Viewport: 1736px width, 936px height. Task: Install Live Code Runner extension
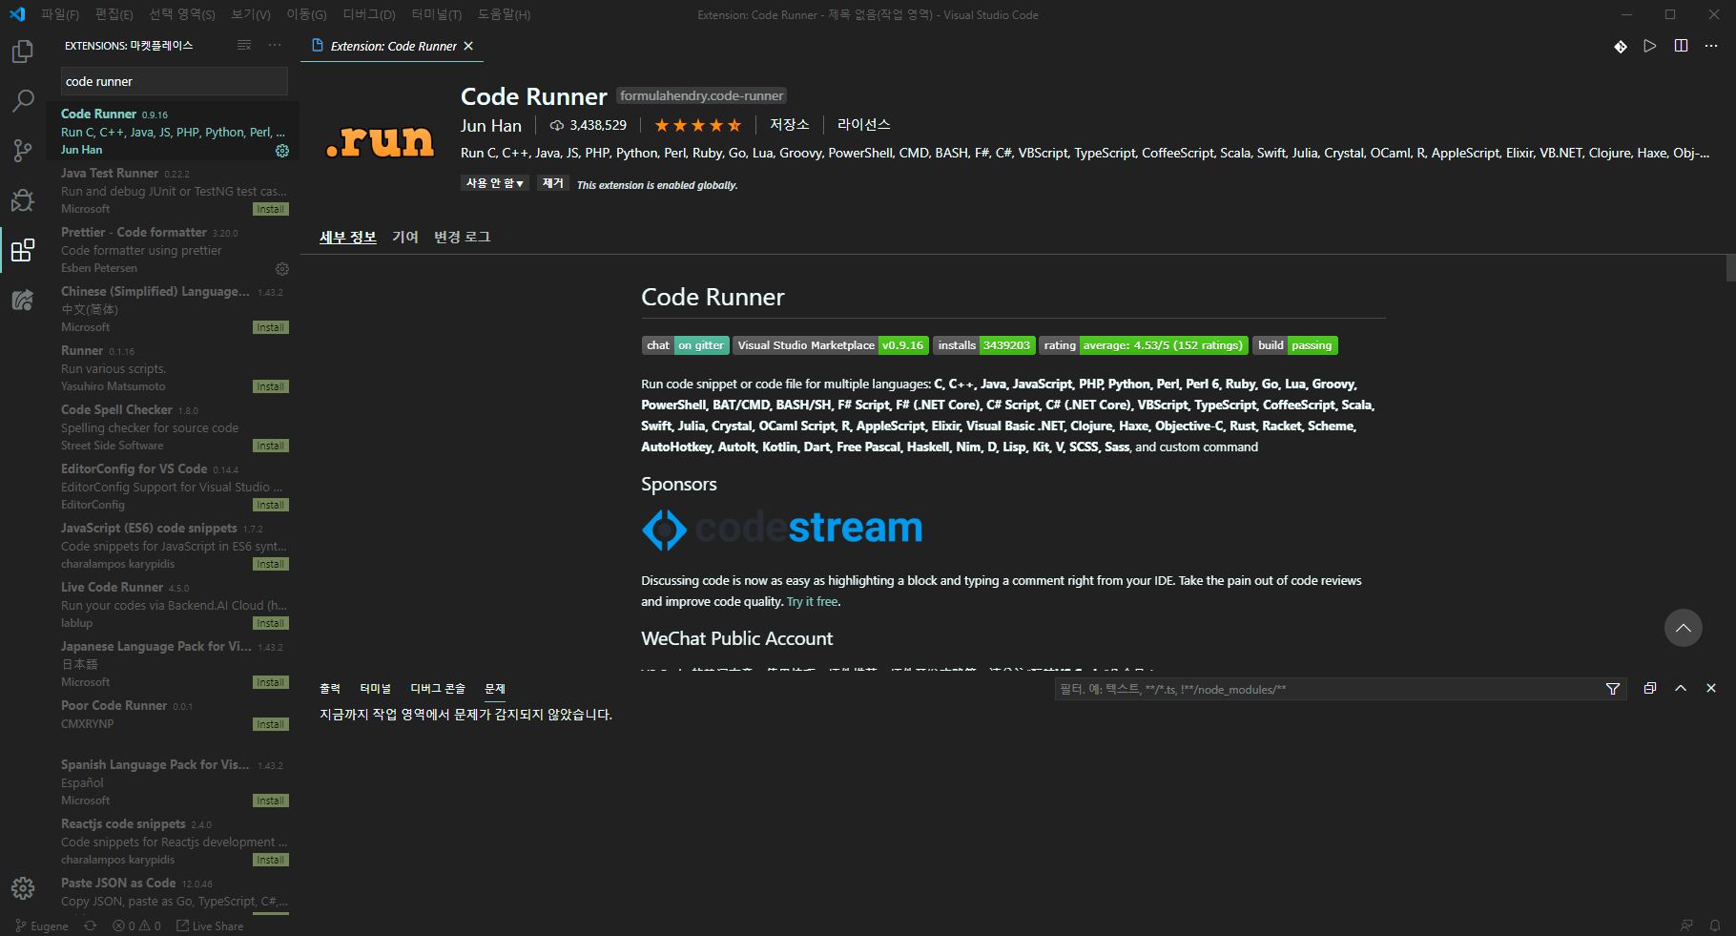(x=270, y=623)
